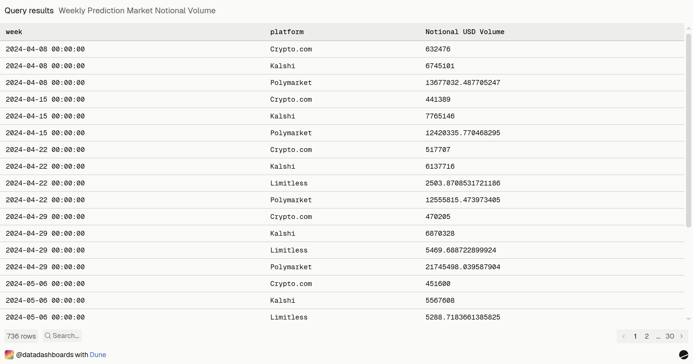This screenshot has width=693, height=364.
Task: Click the Weekly Prediction Market Notional Volume title
Action: pyautogui.click(x=137, y=11)
